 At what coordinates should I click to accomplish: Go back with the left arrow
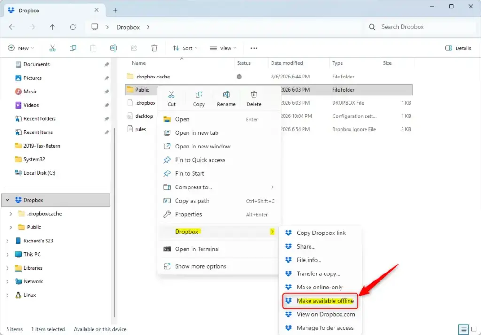tap(12, 27)
